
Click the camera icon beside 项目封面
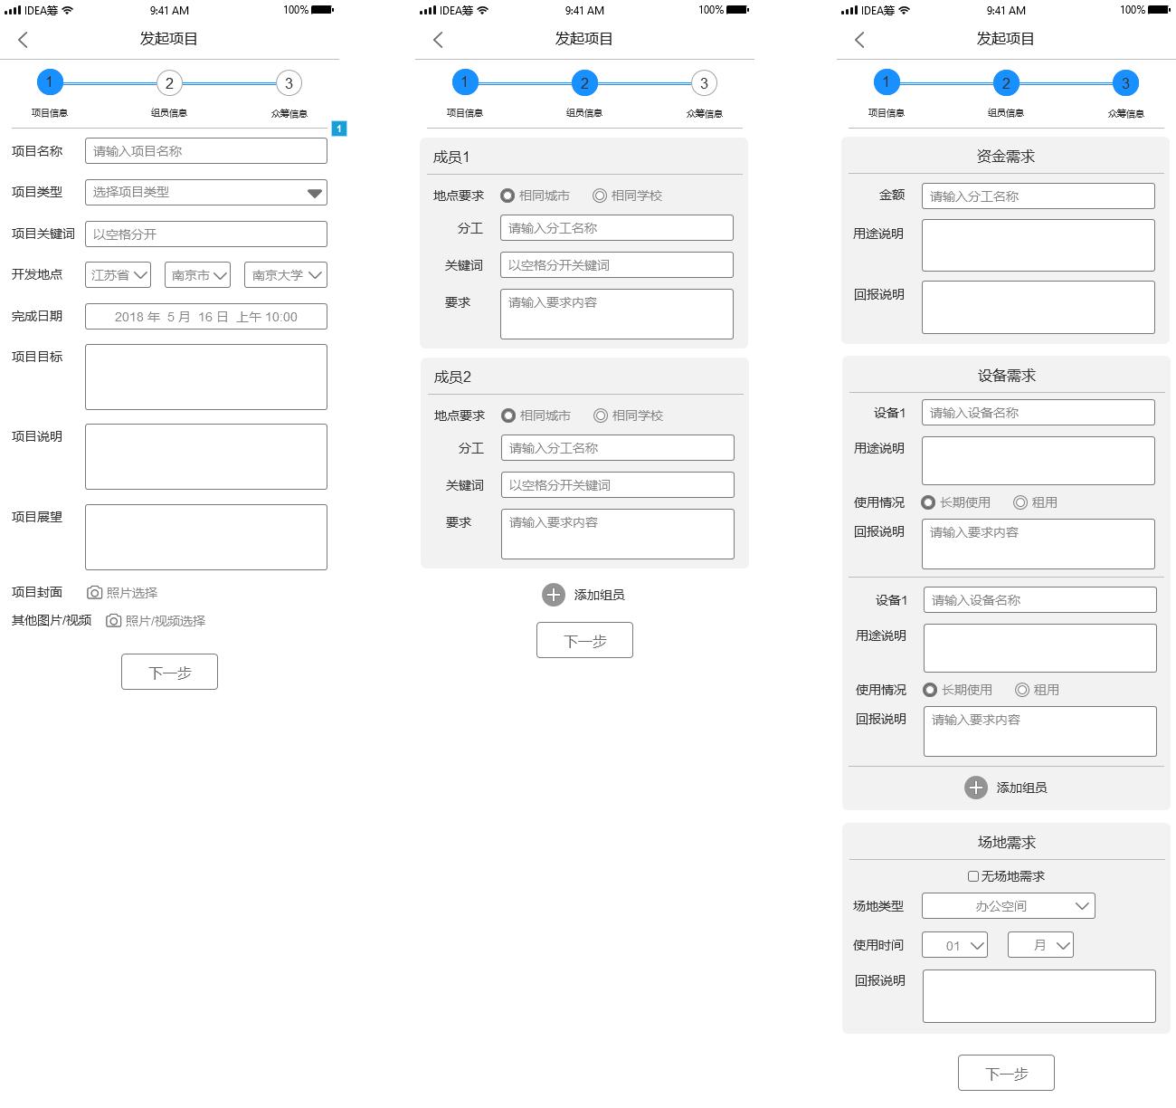(94, 593)
